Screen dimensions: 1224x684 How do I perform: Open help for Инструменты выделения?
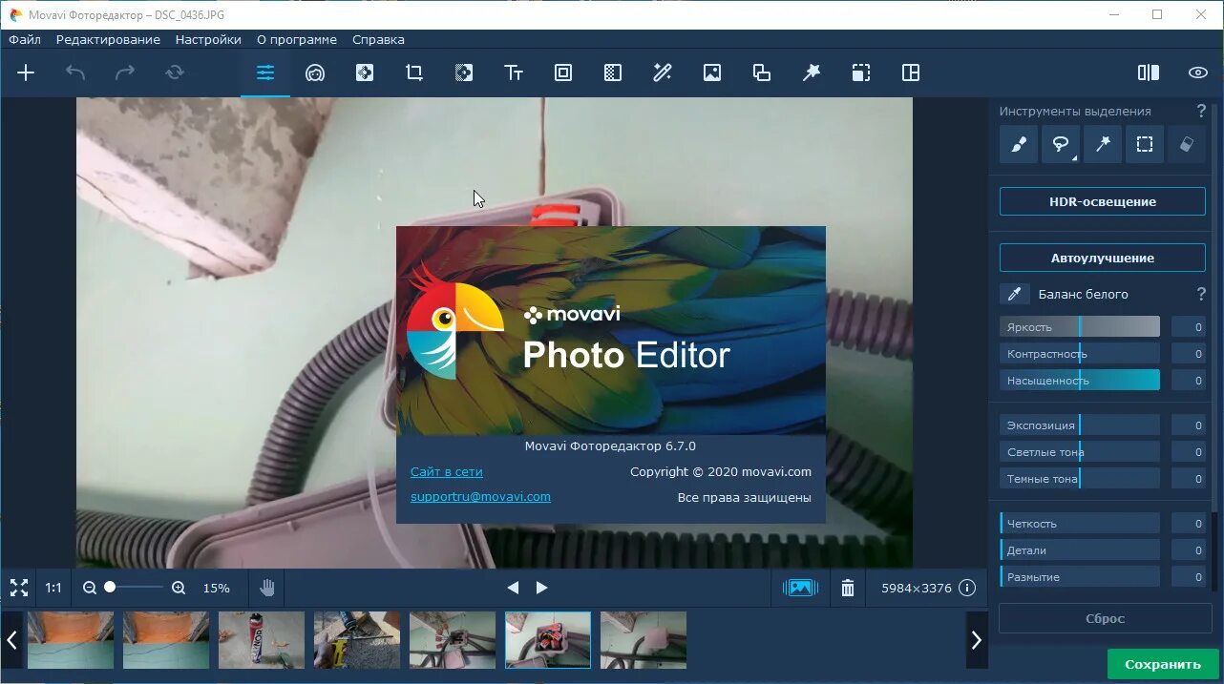coord(1201,111)
